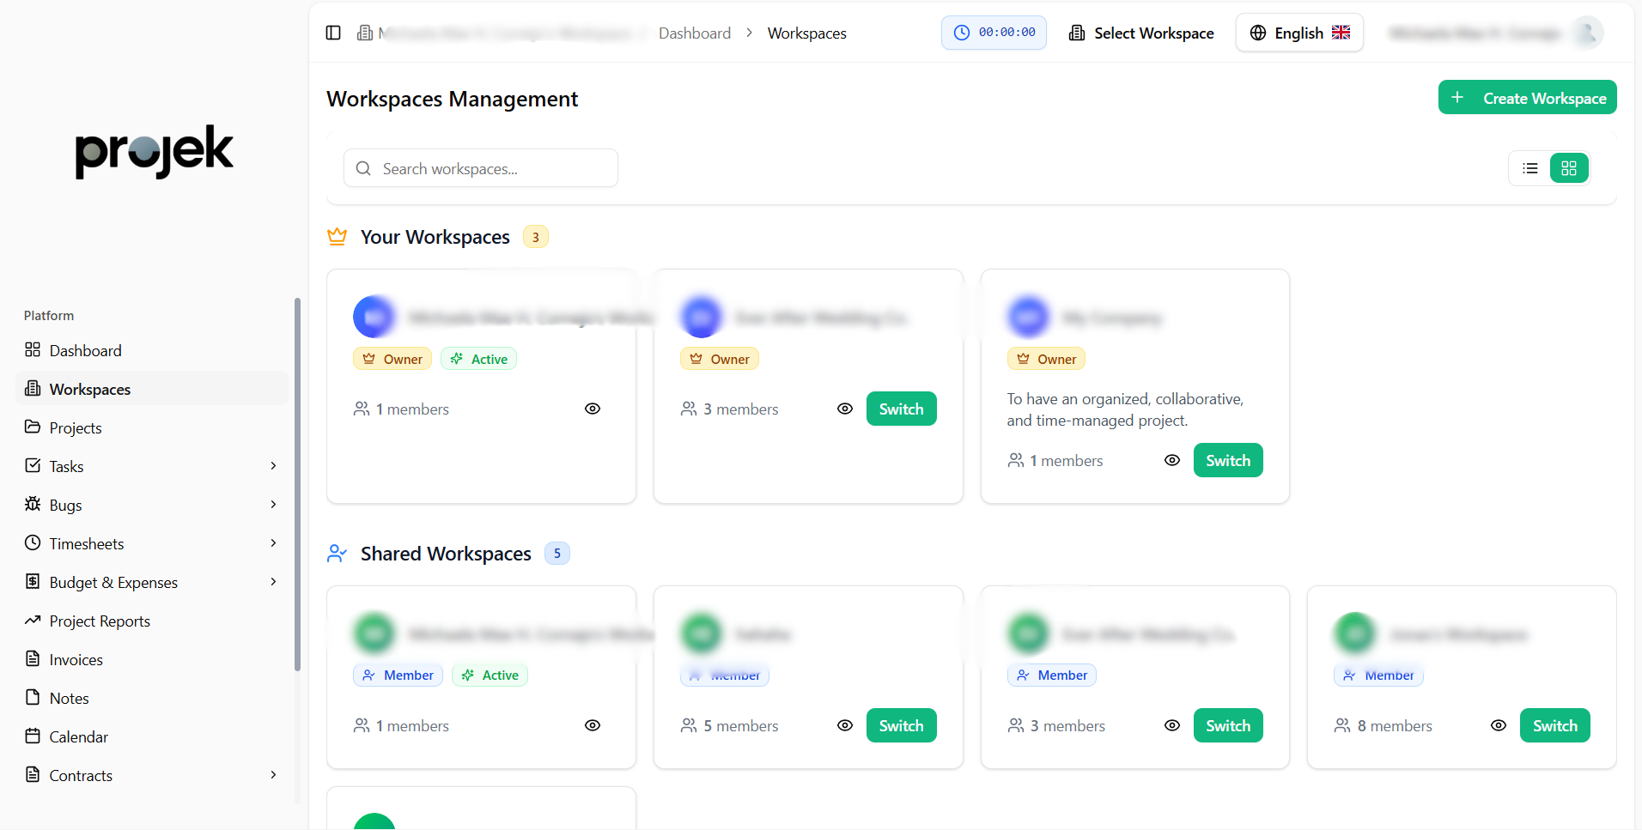Click the Create Workspace button

1527,98
